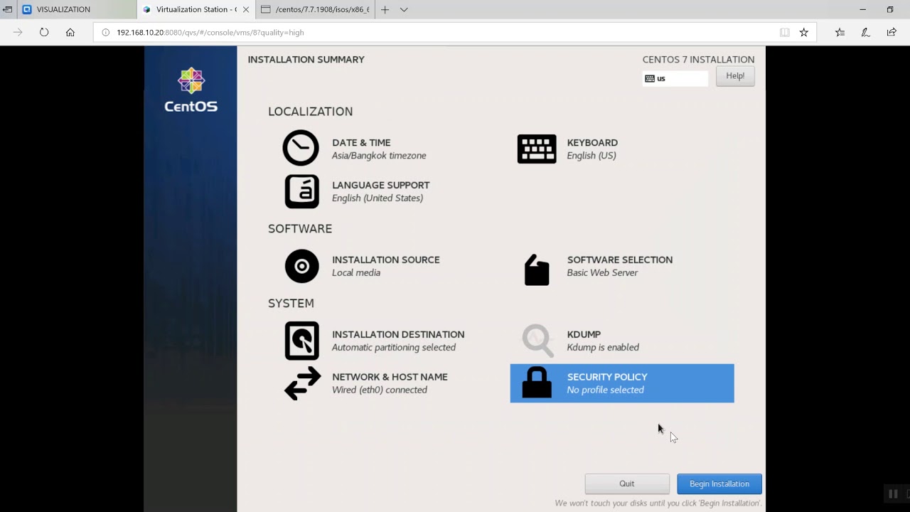Click the 'Basic Web Server' text

point(602,273)
